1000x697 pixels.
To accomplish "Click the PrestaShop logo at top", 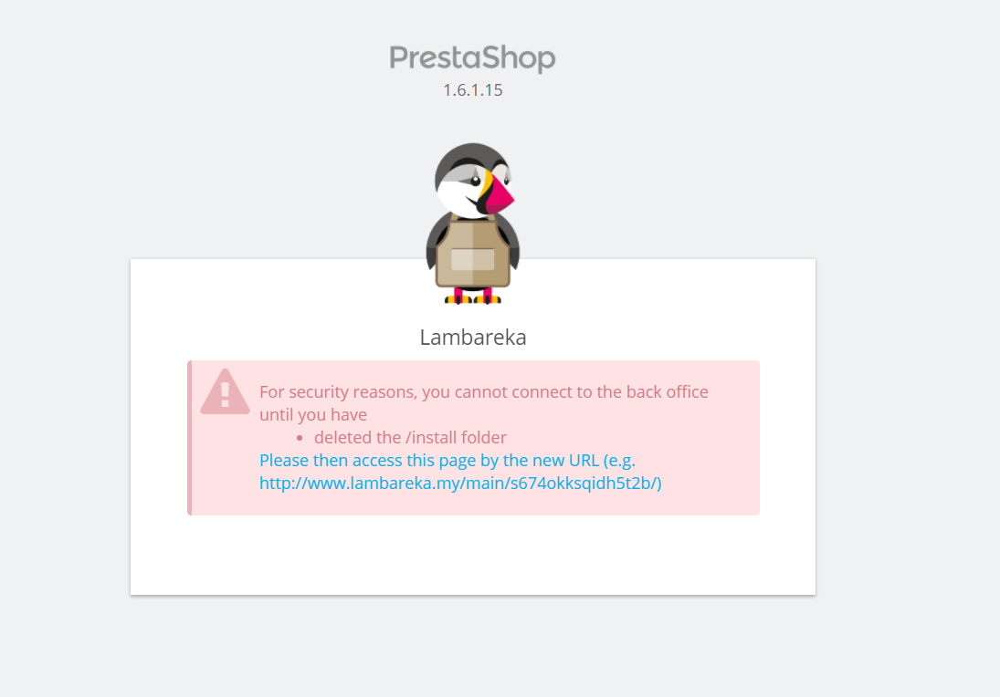I will pyautogui.click(x=472, y=58).
